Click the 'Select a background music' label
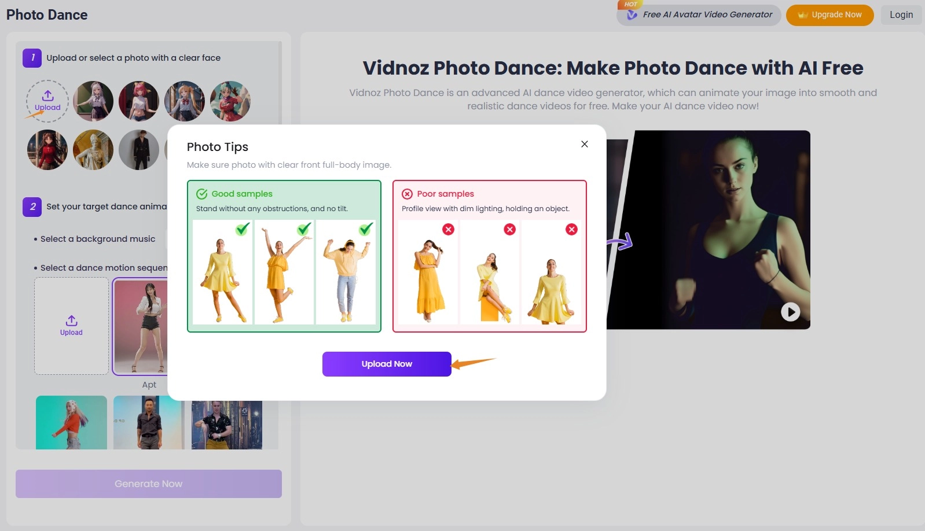 coord(98,239)
